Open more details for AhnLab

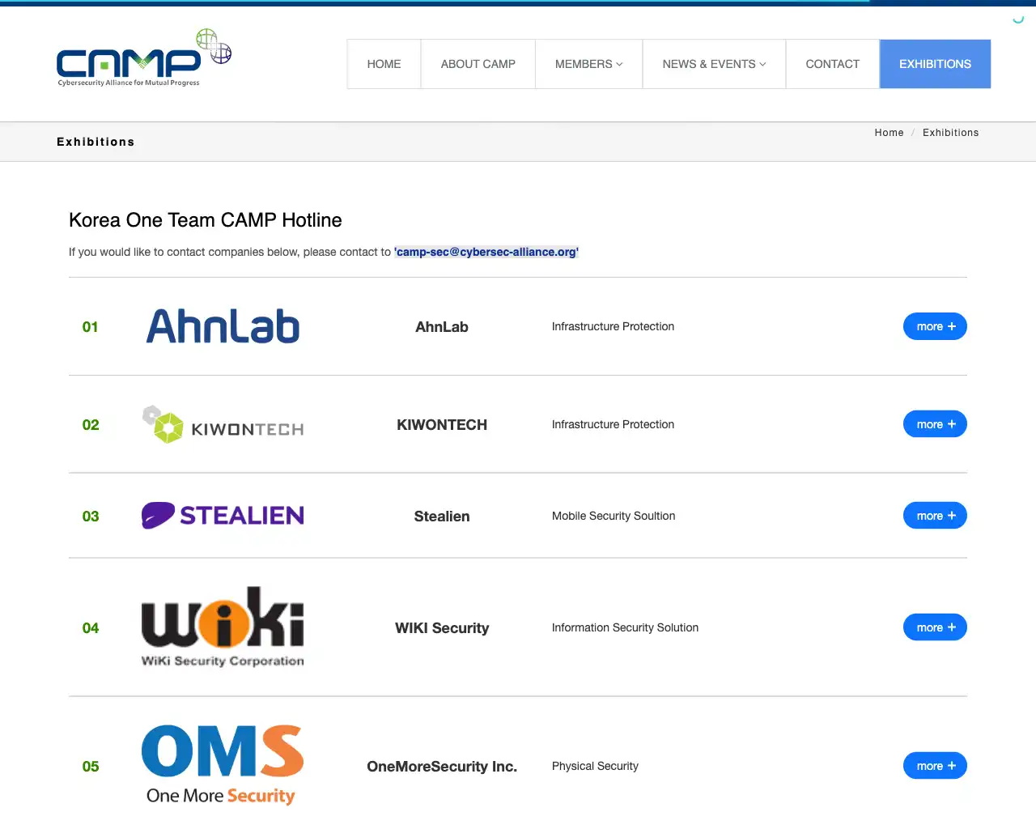(935, 326)
